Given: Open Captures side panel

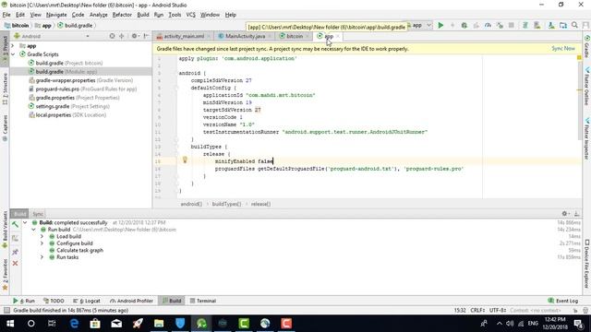Looking at the screenshot, I should (5, 128).
